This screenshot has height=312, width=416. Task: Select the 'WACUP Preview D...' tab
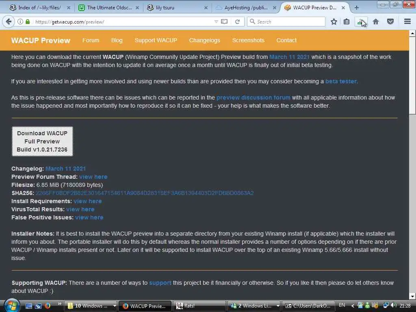(x=314, y=8)
